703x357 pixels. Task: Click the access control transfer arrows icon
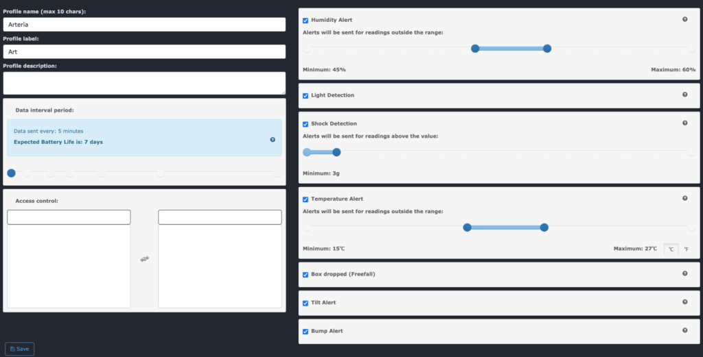pyautogui.click(x=144, y=258)
